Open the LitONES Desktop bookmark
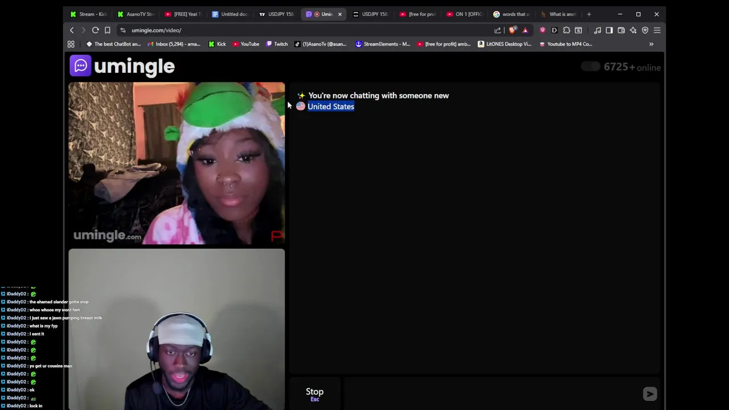This screenshot has height=410, width=729. pyautogui.click(x=505, y=44)
